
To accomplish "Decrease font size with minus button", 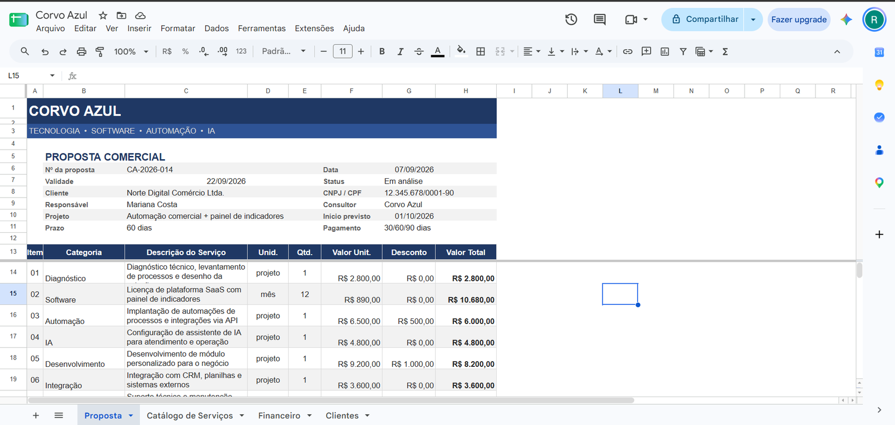I will [x=323, y=51].
